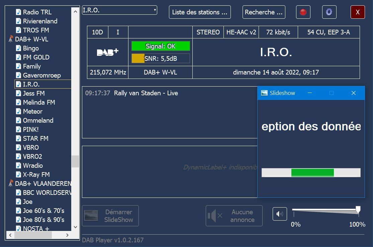Close the Slideshow window
The width and height of the screenshot is (373, 247).
[x=354, y=93]
